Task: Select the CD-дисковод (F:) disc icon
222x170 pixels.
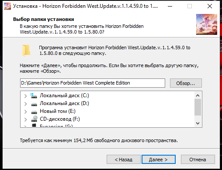Action: 35,119
